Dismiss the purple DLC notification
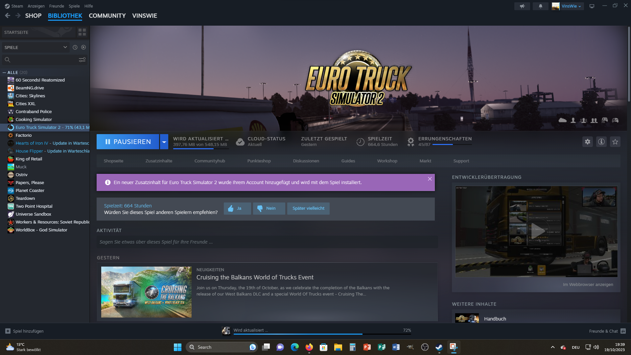631x355 pixels. coord(430,179)
